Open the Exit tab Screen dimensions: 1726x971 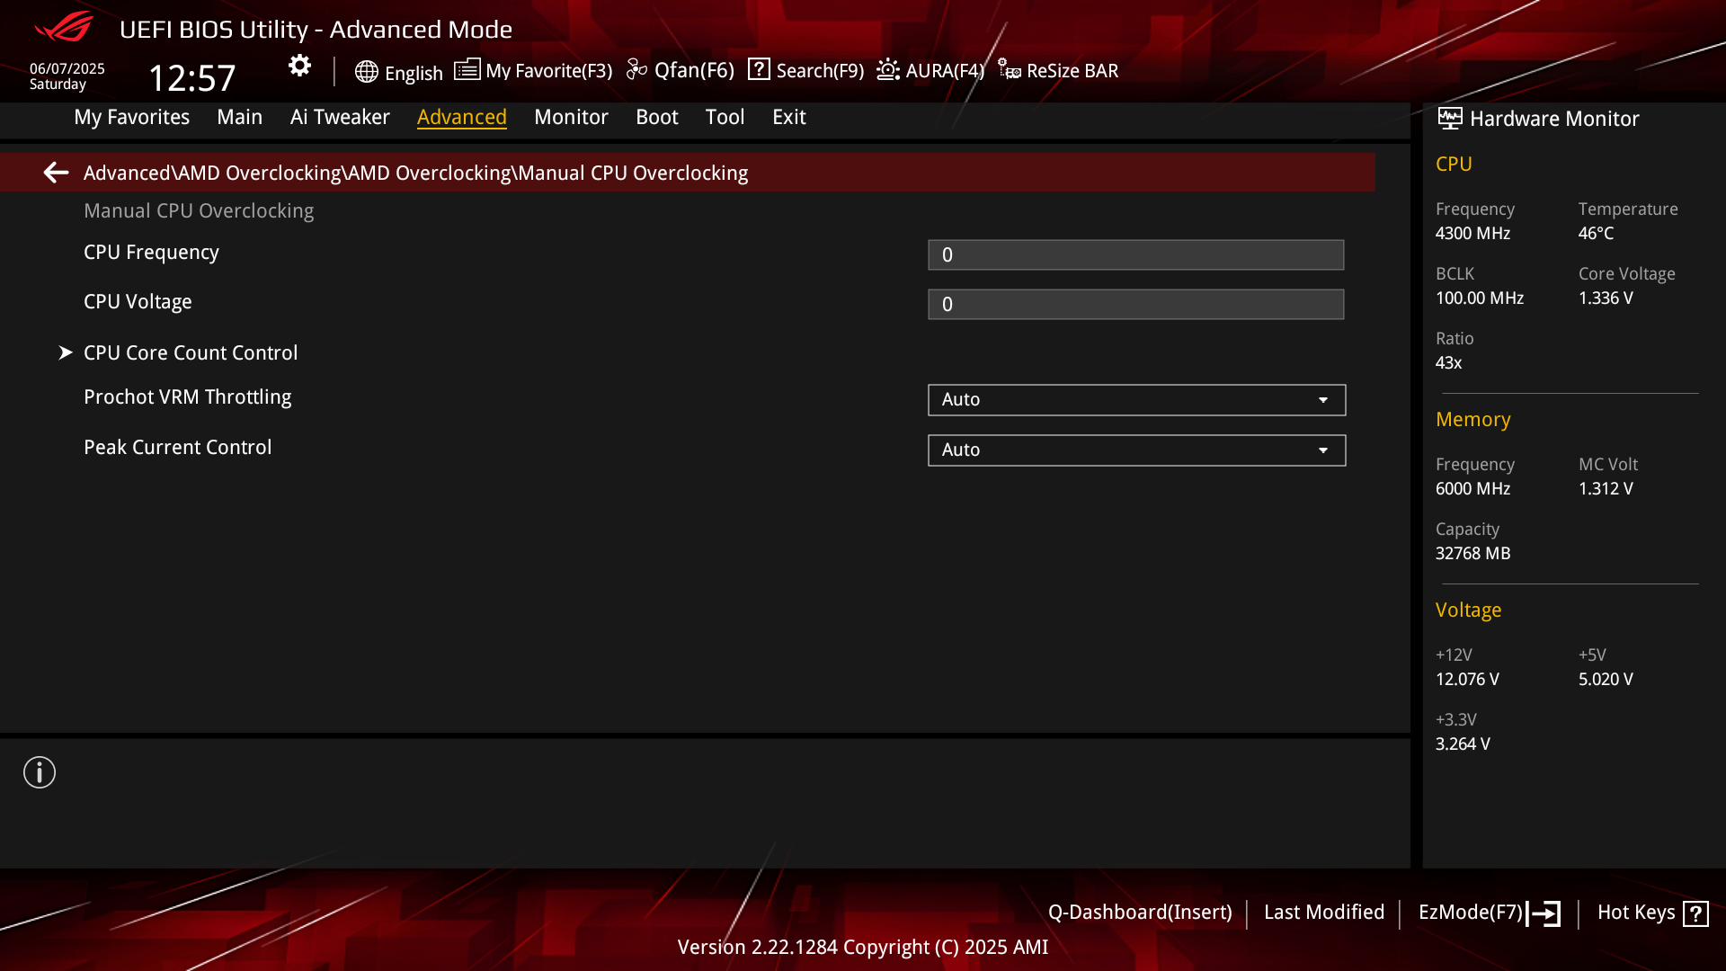(x=788, y=117)
